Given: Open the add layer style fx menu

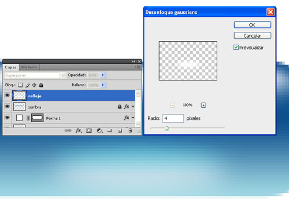Looking at the screenshot, I should coord(79,130).
